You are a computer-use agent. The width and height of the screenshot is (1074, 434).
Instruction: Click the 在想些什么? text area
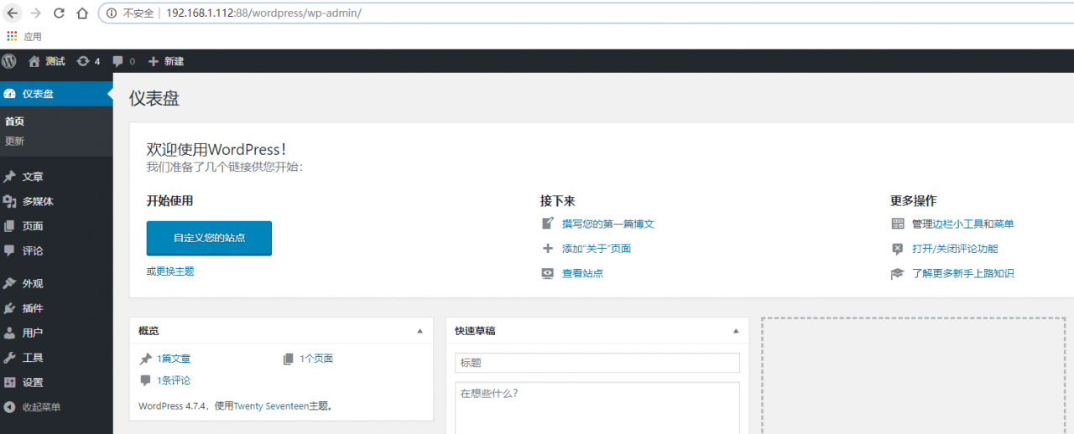coord(597,408)
